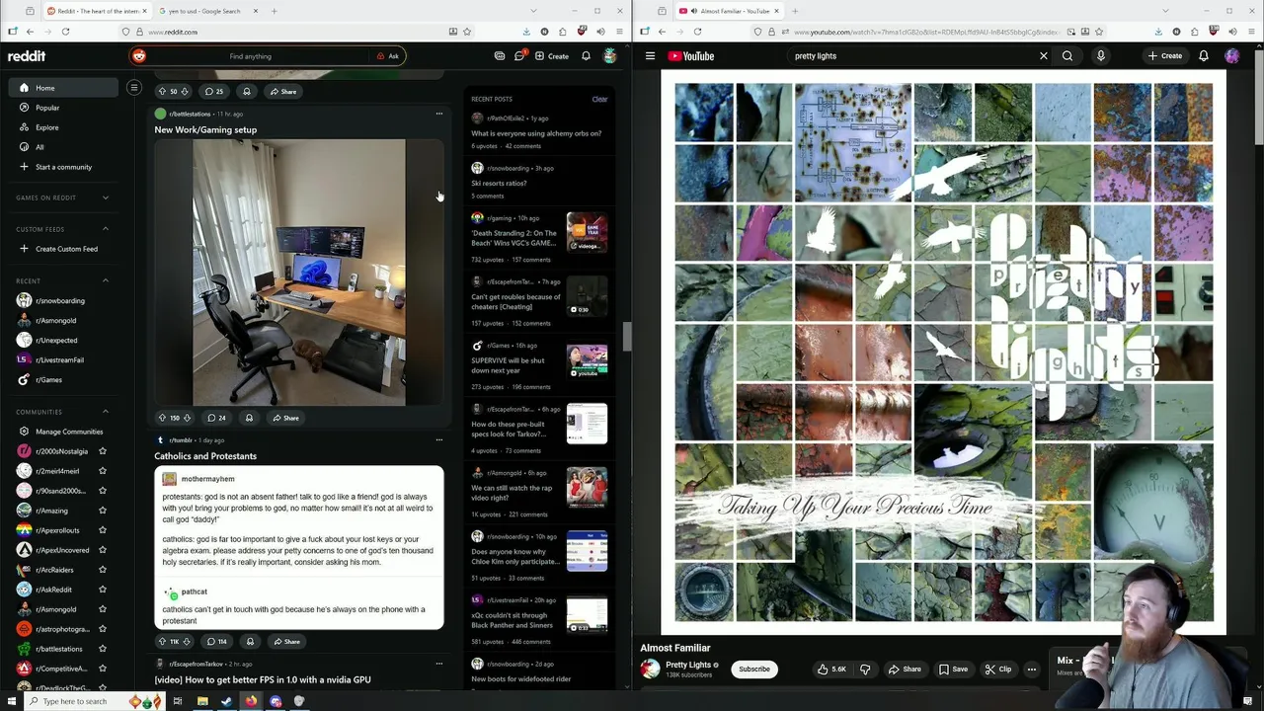Open Reddit notifications bell
The width and height of the screenshot is (1264, 711).
(586, 56)
